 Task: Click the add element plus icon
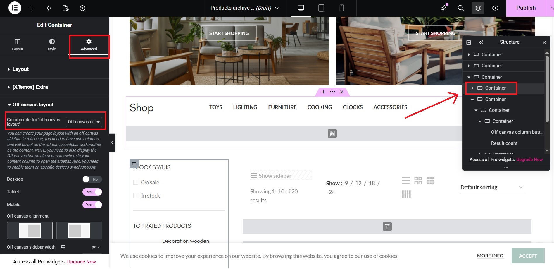click(x=32, y=8)
